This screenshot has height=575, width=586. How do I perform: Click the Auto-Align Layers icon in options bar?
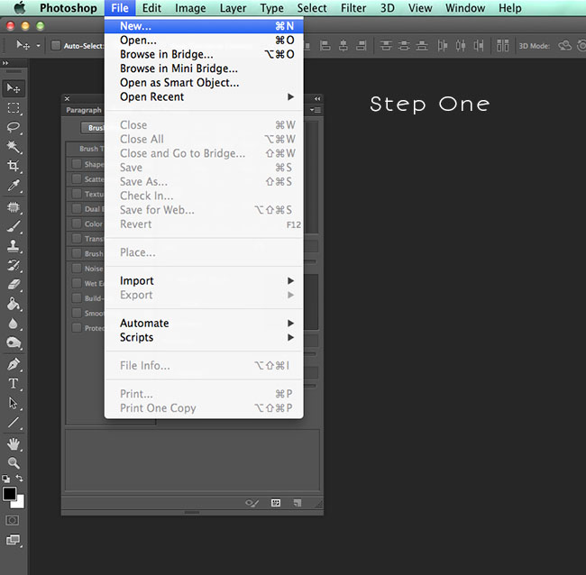click(503, 46)
